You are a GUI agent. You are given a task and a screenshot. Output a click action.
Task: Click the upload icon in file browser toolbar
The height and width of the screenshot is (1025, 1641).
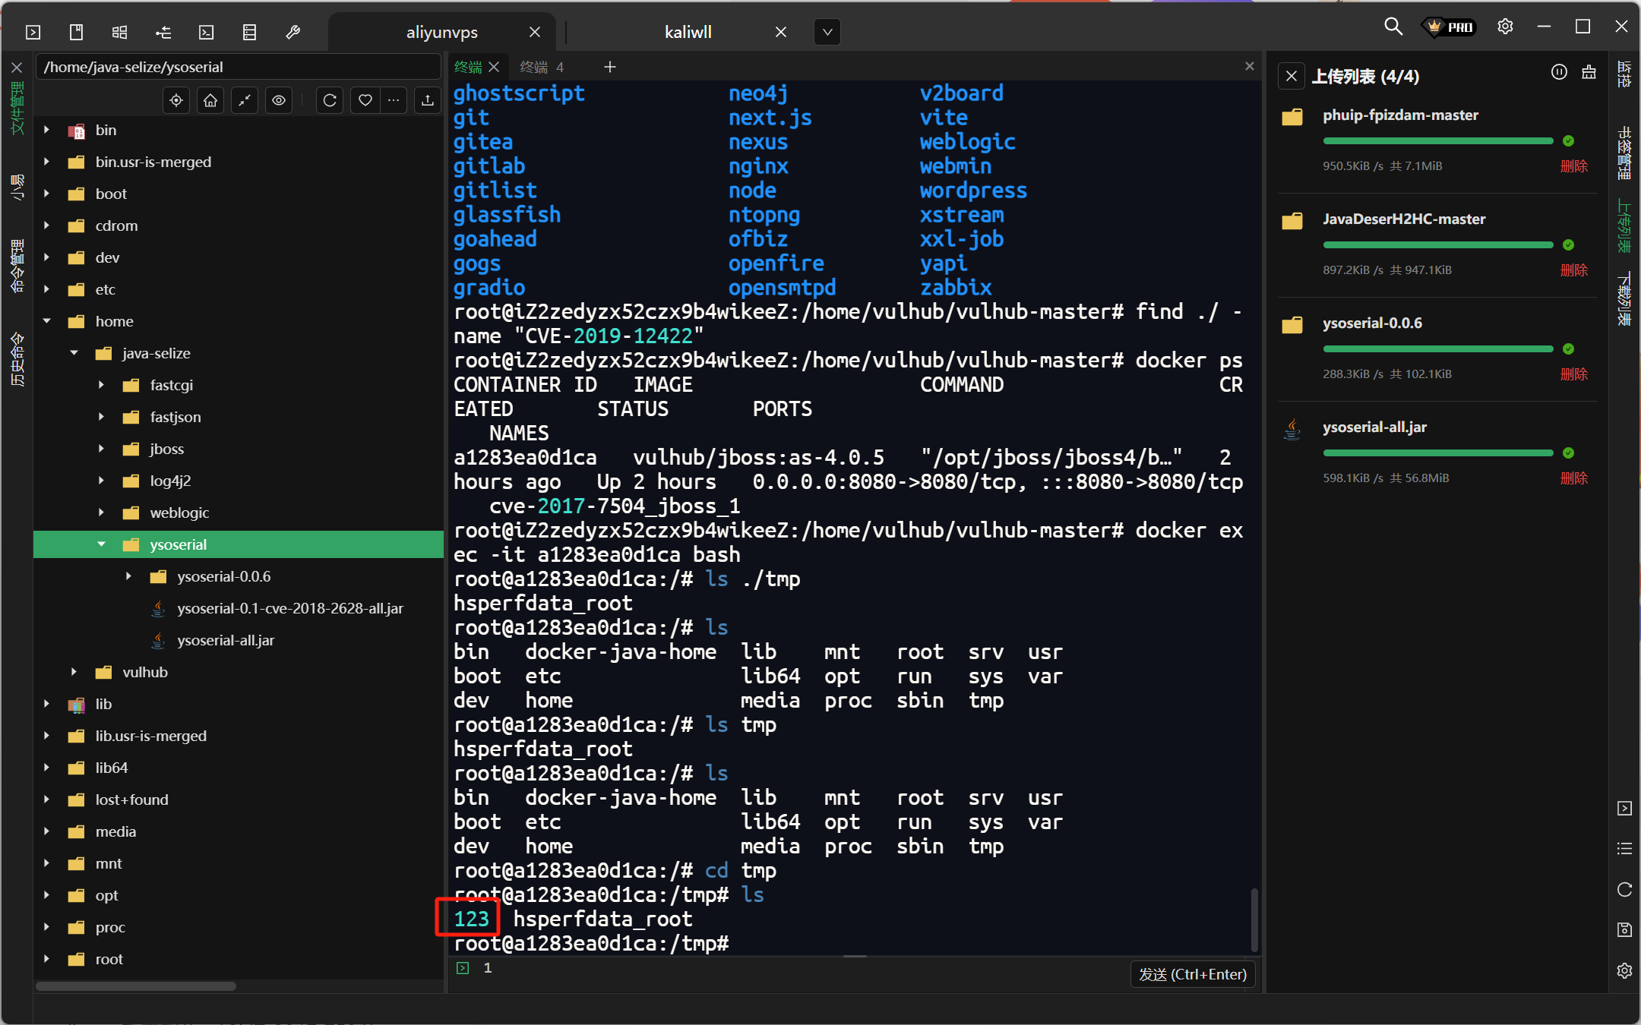tap(428, 100)
